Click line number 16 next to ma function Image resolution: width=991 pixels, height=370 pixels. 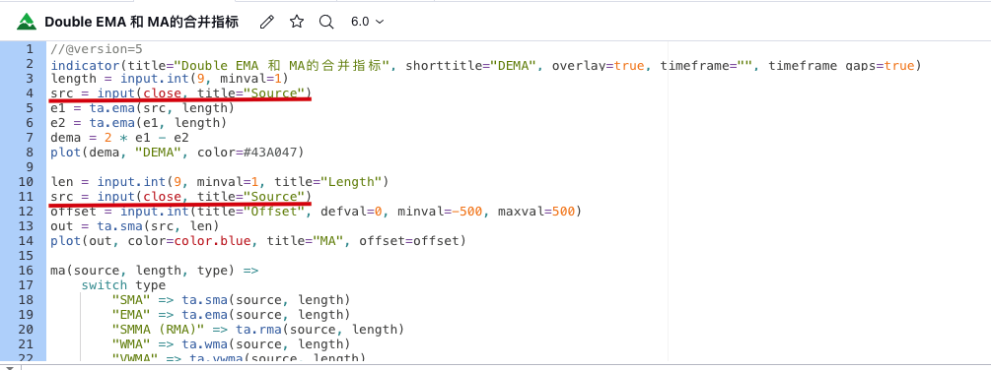[x=26, y=271]
